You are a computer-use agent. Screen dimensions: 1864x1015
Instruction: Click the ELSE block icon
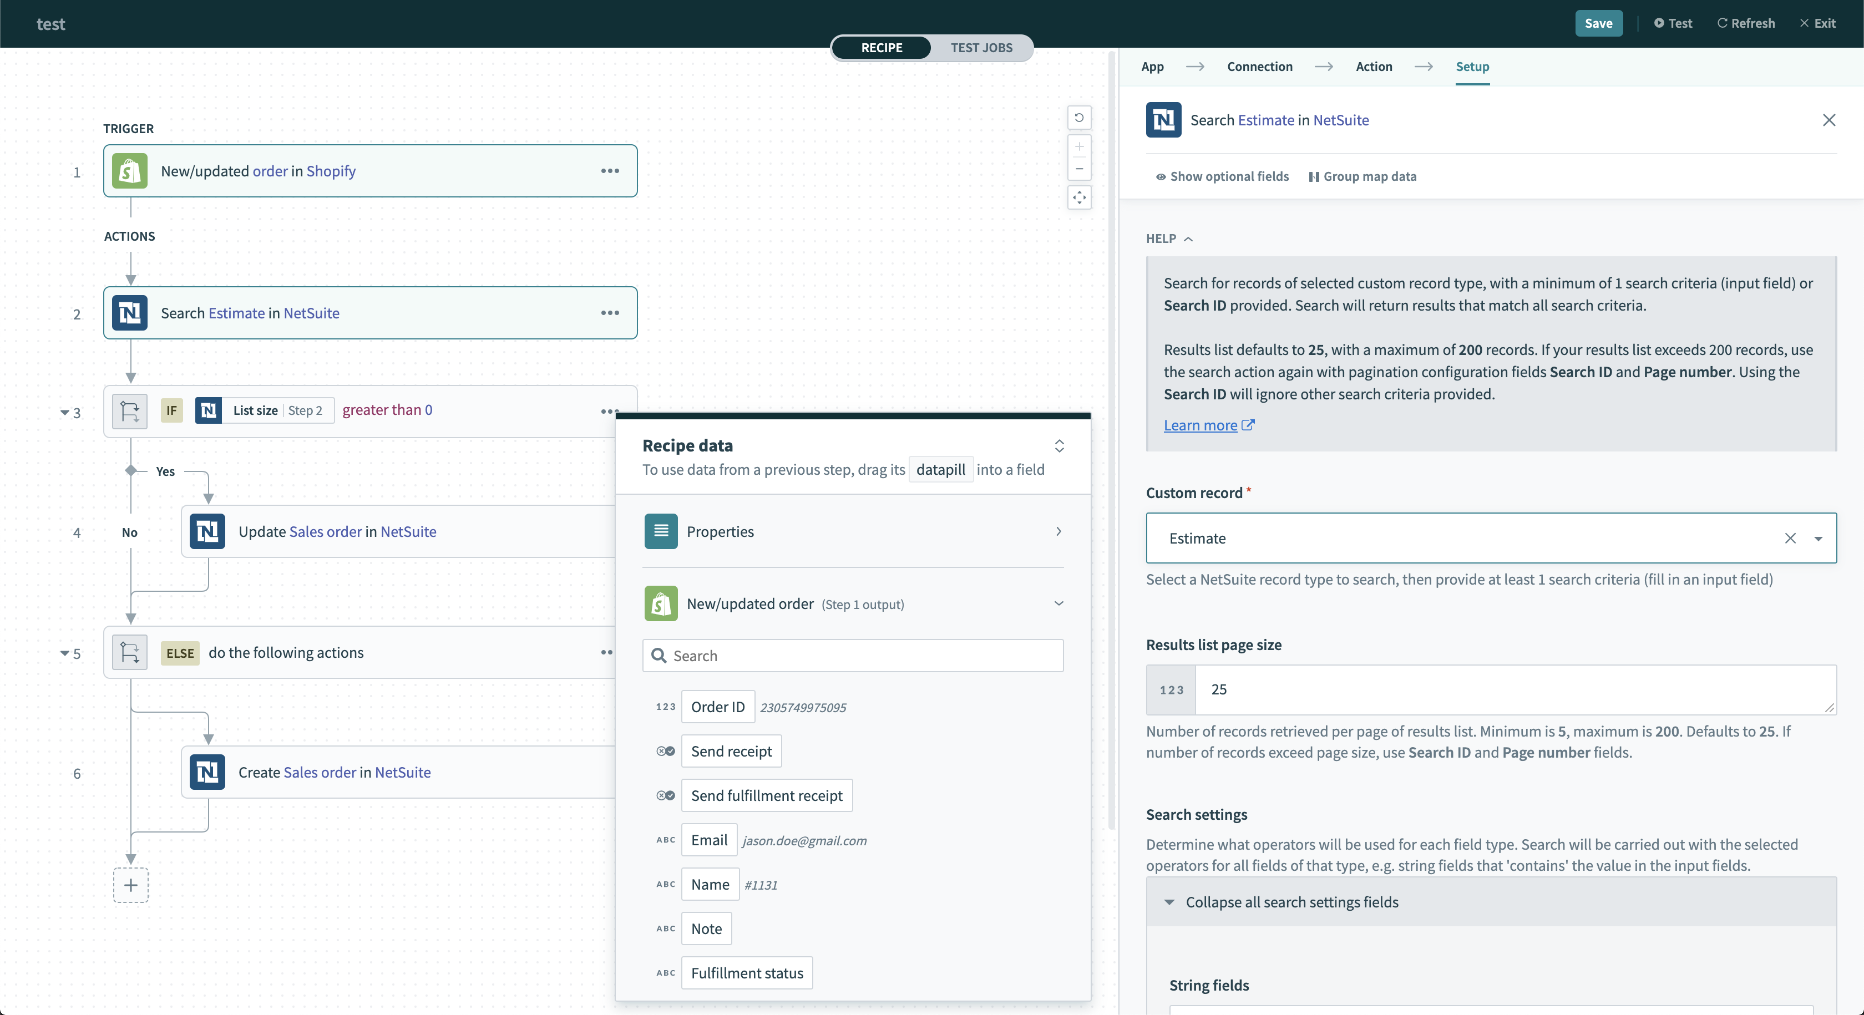click(130, 651)
